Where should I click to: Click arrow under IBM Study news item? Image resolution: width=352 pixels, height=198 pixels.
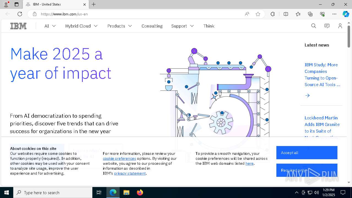click(307, 95)
